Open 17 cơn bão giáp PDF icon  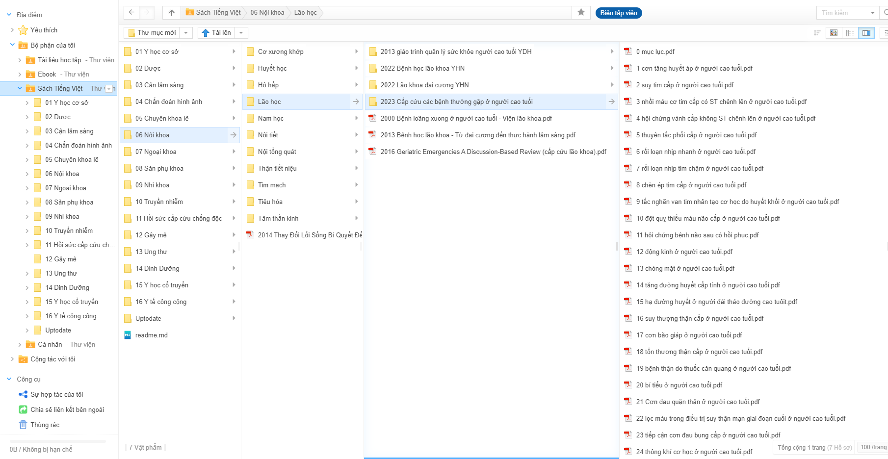628,334
